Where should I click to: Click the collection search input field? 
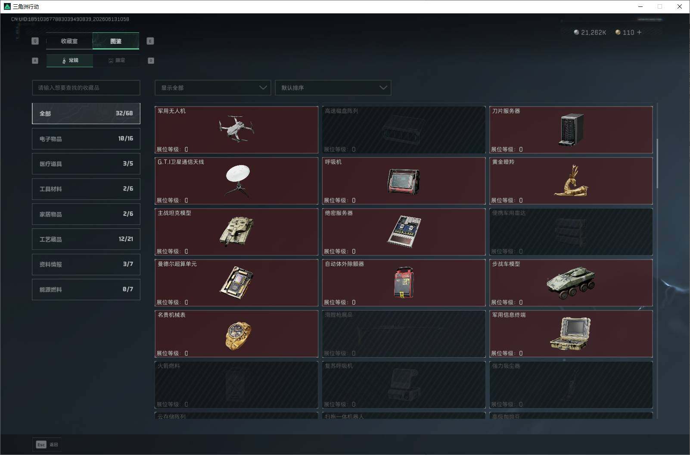(86, 87)
